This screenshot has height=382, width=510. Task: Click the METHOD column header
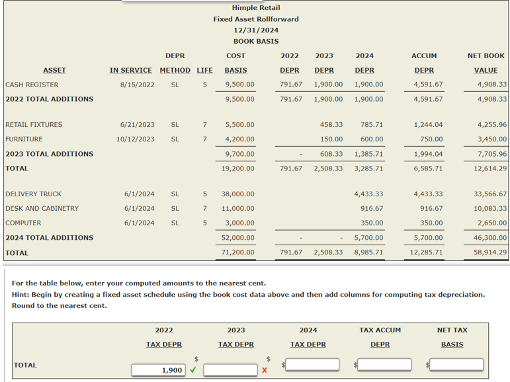175,70
